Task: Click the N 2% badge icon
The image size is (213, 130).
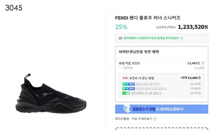Action: 126,93
